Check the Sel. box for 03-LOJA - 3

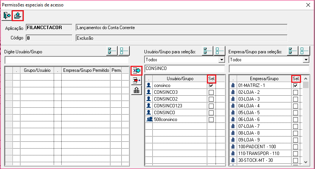[x=295, y=99]
